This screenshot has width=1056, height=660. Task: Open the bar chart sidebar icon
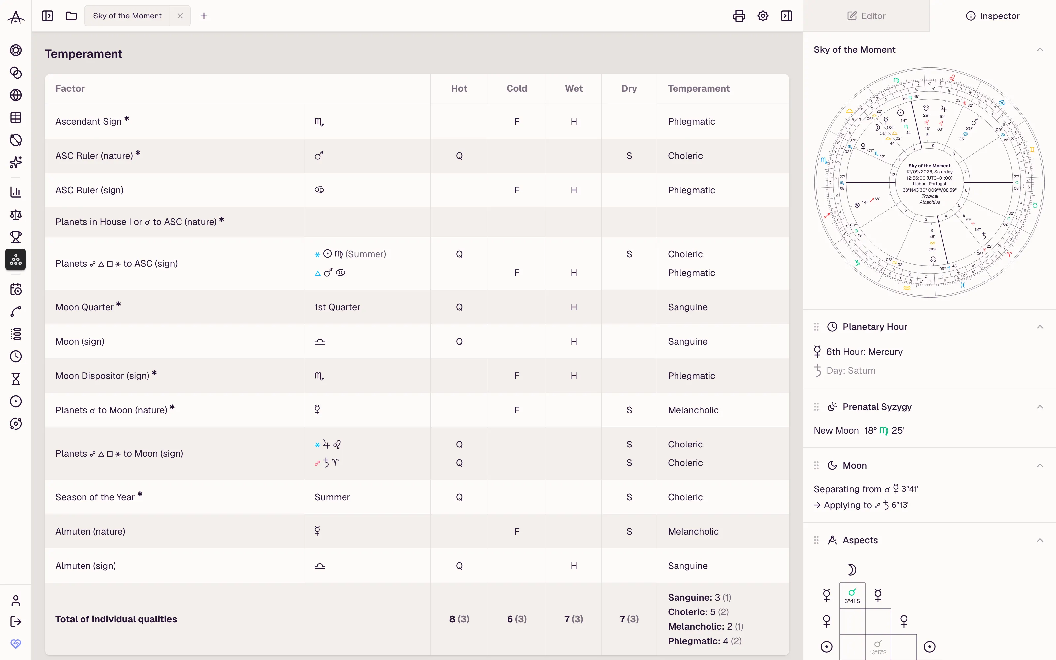coord(16,192)
